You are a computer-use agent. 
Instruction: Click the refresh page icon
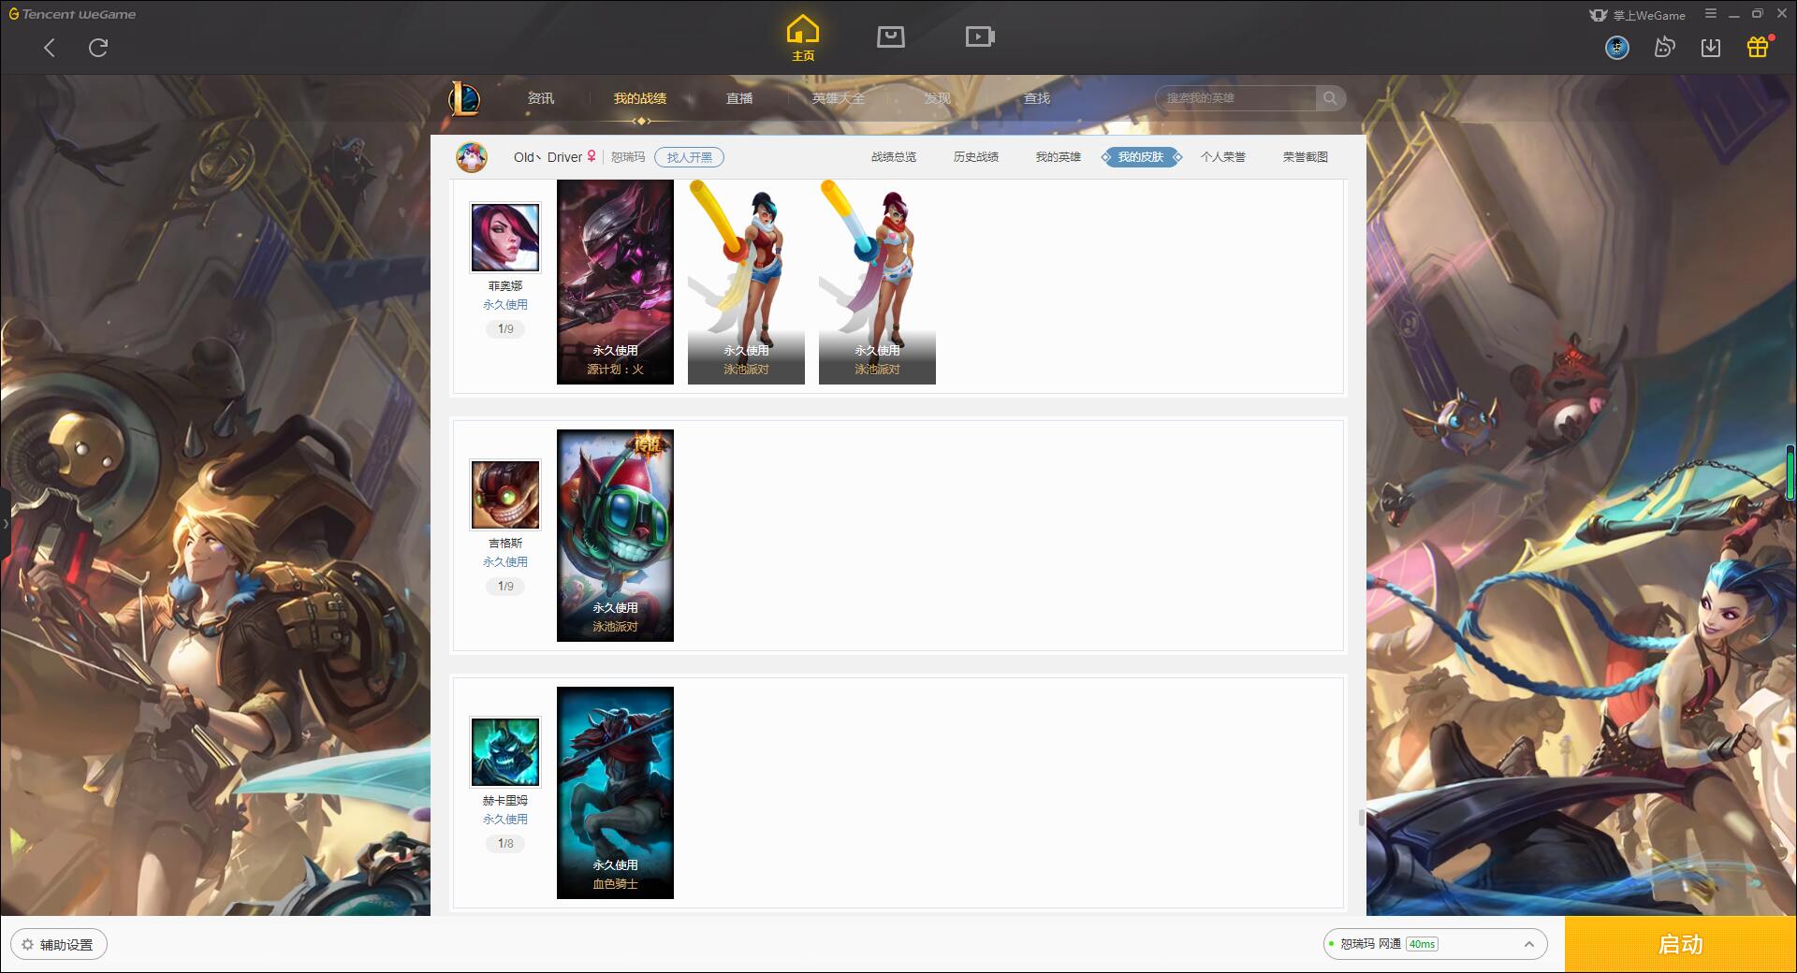pyautogui.click(x=98, y=48)
